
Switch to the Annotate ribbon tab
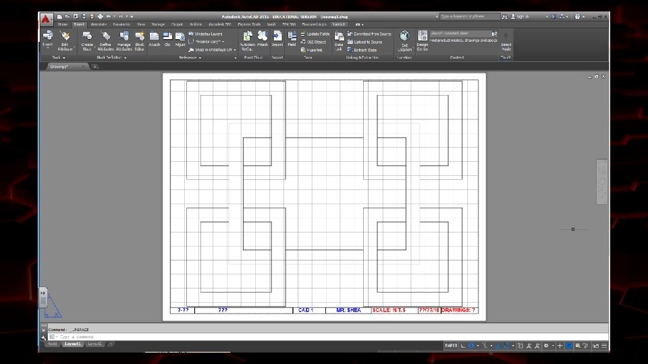coord(99,24)
